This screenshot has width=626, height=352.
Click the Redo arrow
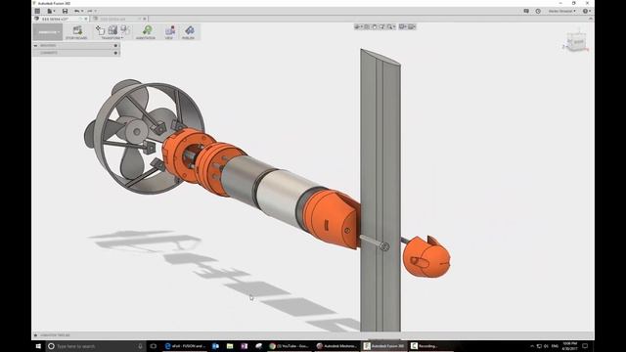click(90, 11)
